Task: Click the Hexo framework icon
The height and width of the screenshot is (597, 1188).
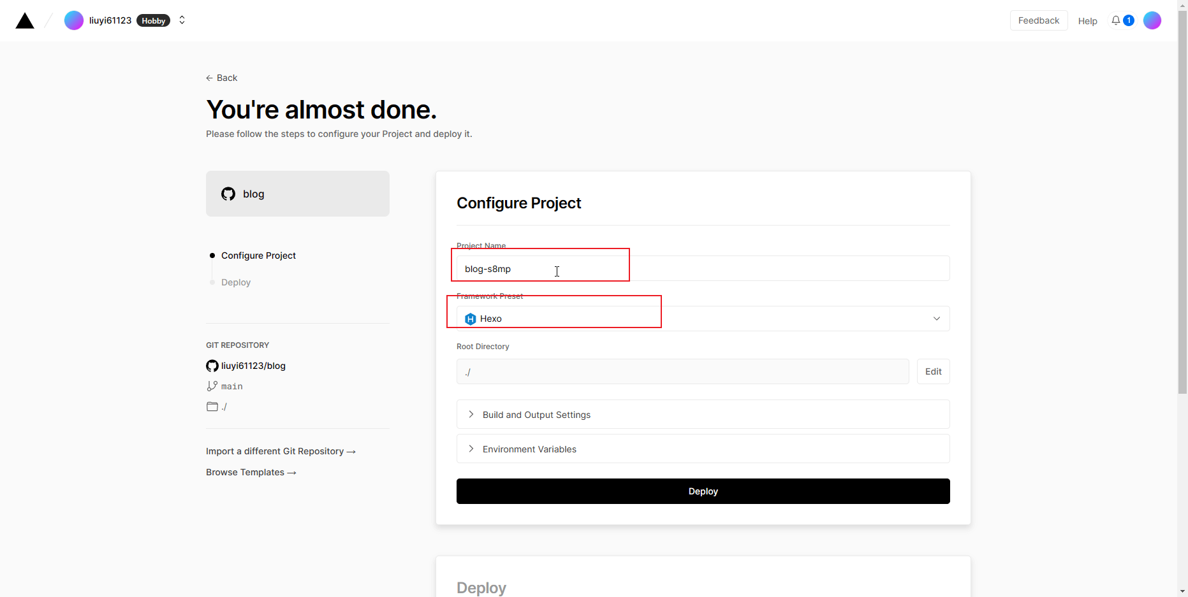Action: [471, 319]
